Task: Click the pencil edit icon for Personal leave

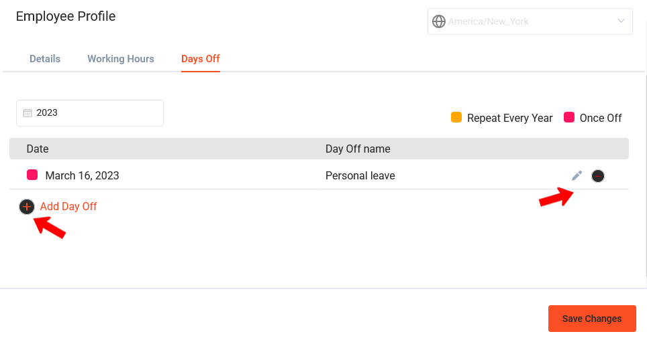Action: (577, 176)
